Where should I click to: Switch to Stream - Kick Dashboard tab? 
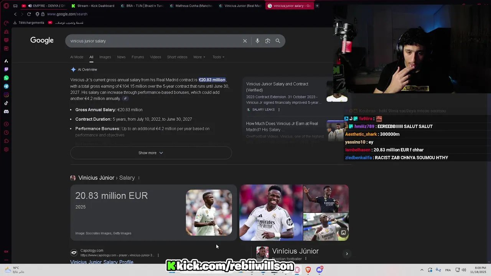coord(93,6)
